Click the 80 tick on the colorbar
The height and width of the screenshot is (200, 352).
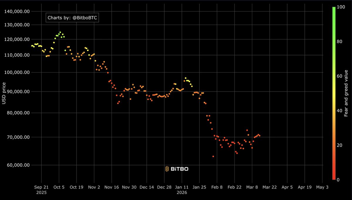point(340,42)
